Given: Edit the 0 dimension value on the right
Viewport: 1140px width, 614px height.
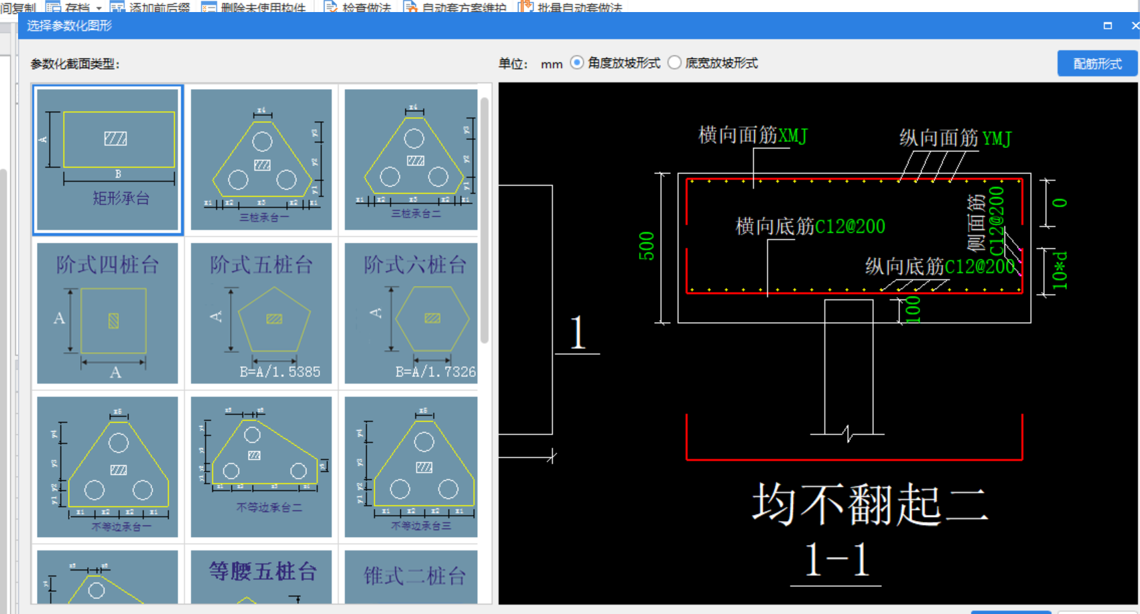Looking at the screenshot, I should tap(1060, 203).
